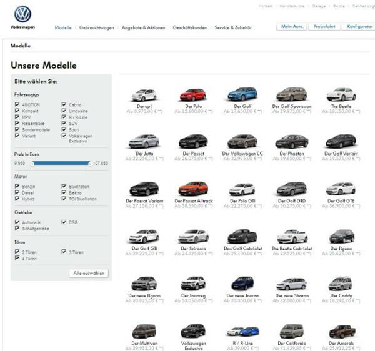Open the orange Der Passat Alltrack image
This screenshot has width=375, height=351.
coord(192,189)
